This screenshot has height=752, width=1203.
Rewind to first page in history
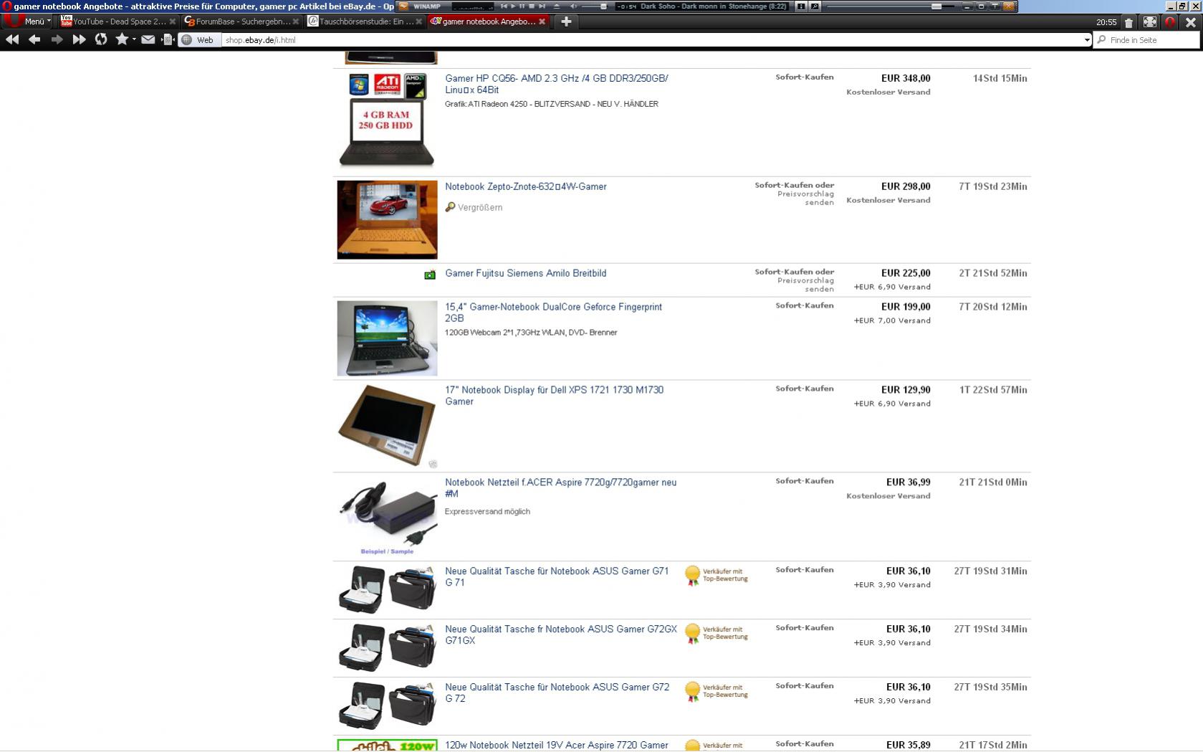(x=12, y=39)
